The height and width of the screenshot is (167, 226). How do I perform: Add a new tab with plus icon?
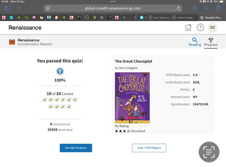(206, 8)
